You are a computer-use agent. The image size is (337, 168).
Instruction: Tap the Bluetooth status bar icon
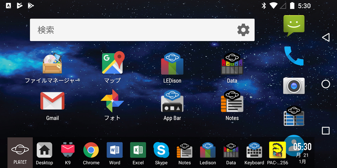pyautogui.click(x=264, y=5)
